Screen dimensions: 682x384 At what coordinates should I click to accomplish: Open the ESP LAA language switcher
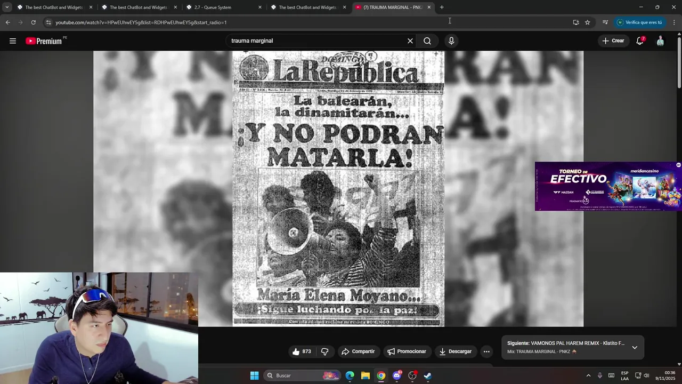[624, 375]
